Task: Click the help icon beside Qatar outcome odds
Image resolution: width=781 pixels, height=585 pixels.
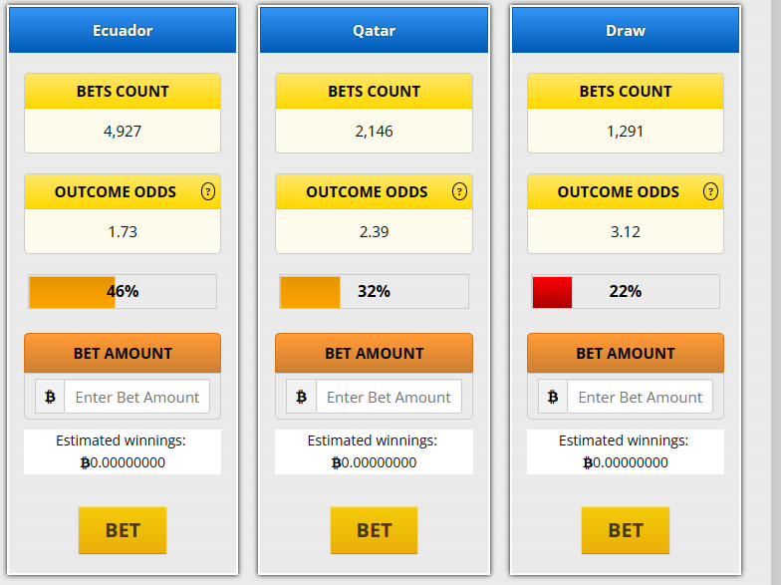Action: 459,191
